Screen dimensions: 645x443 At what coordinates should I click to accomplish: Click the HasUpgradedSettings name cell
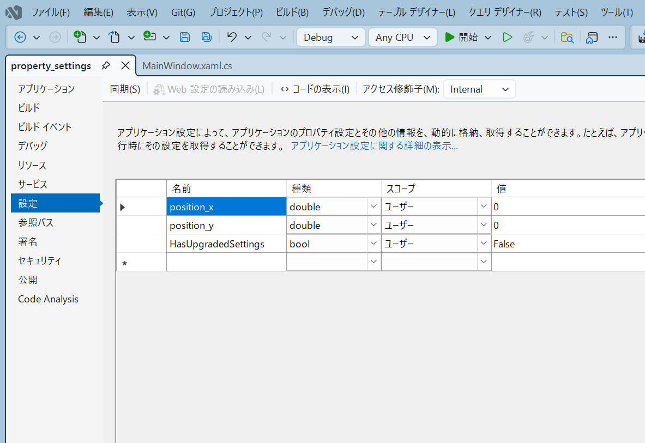(226, 244)
